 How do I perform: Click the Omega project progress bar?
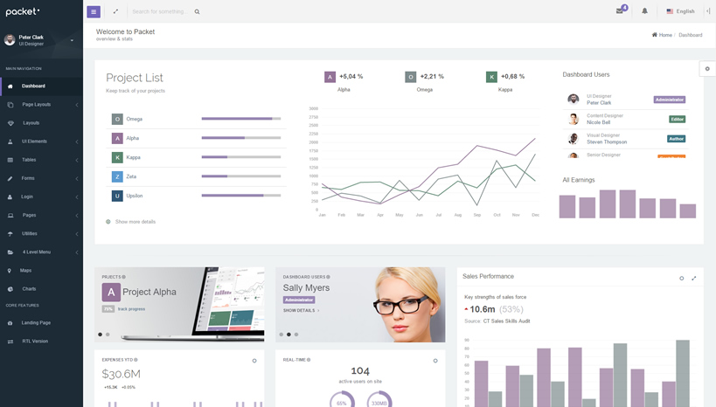(x=241, y=119)
